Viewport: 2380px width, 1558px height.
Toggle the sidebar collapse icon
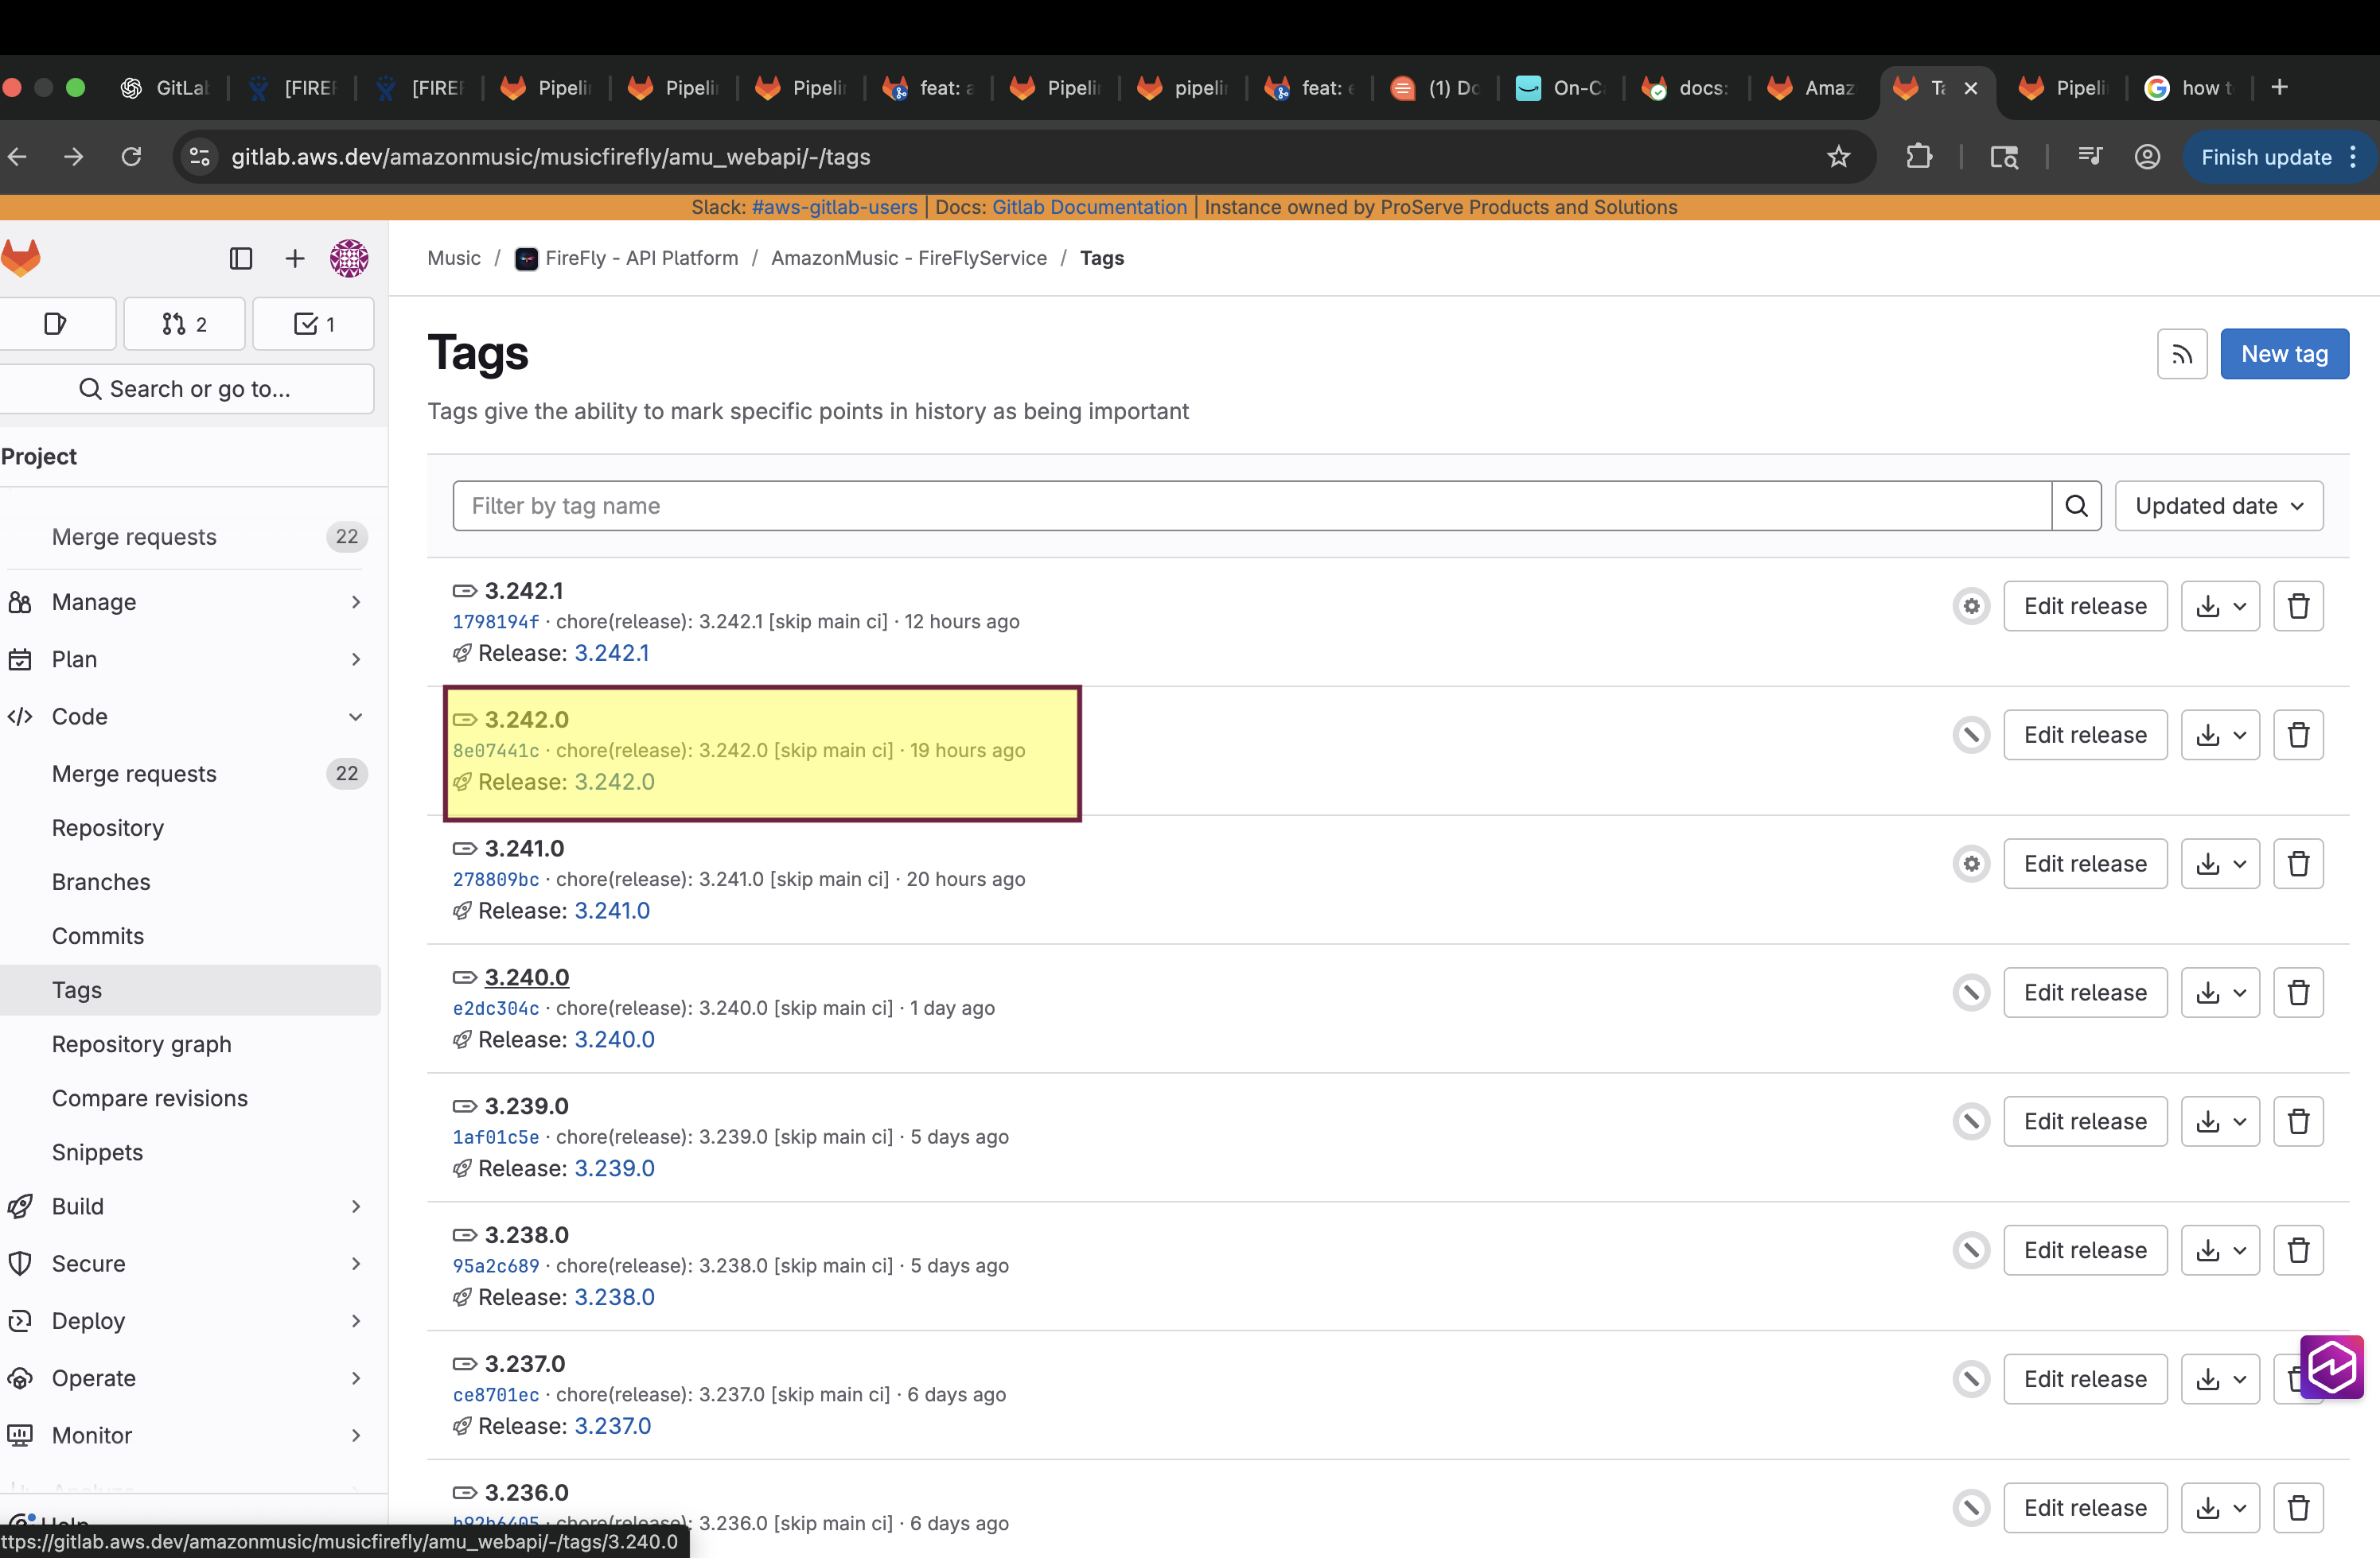click(241, 258)
